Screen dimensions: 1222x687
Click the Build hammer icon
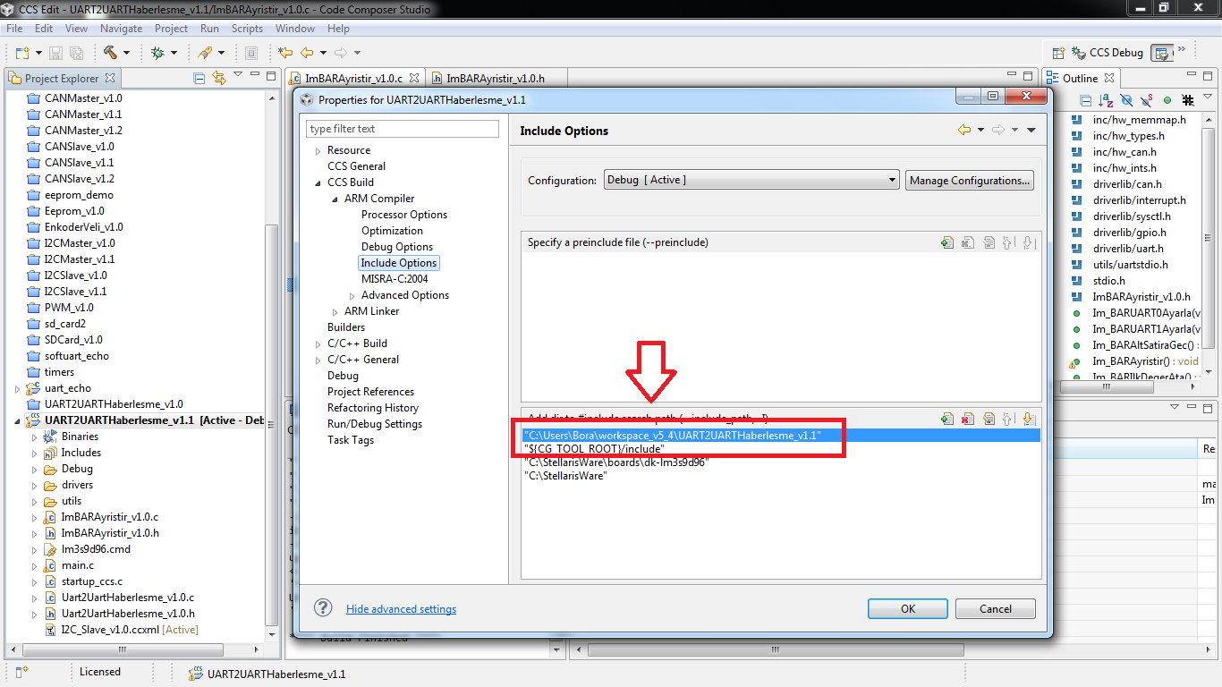[110, 53]
